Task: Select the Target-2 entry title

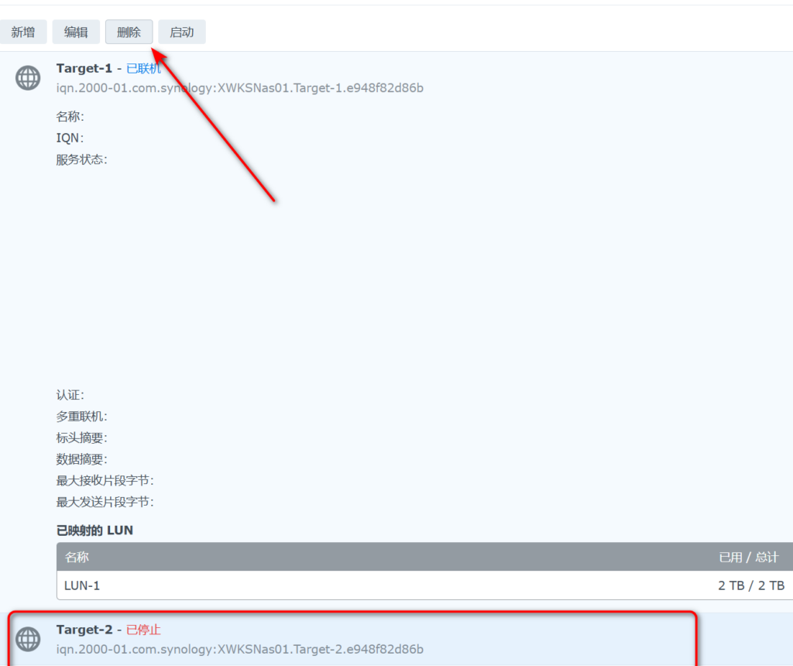Action: pyautogui.click(x=84, y=630)
